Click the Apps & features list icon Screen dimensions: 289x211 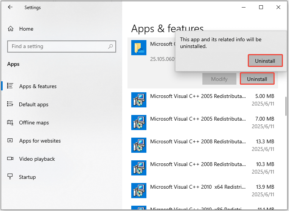(10, 86)
